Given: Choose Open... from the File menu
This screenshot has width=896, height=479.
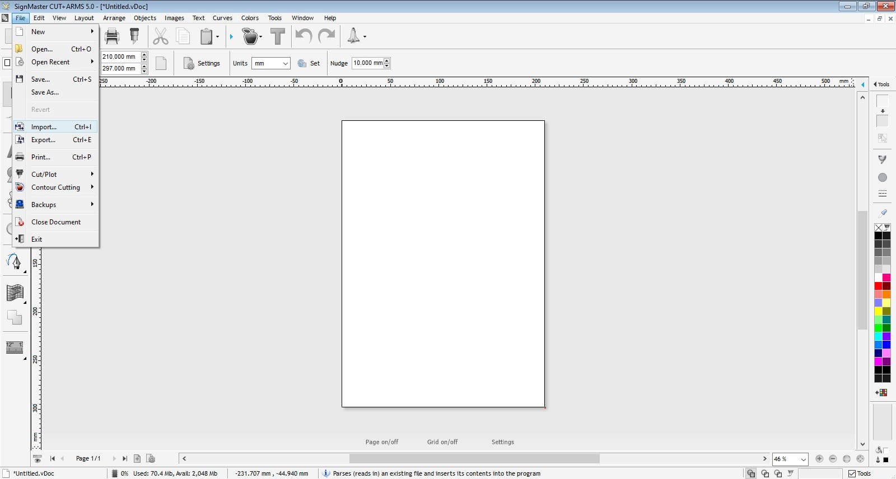Looking at the screenshot, I should tap(55, 49).
